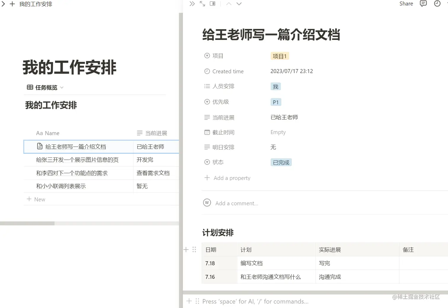Close the side peek with double-chevron icon
Screen dimensions: 448x308
coord(192,4)
